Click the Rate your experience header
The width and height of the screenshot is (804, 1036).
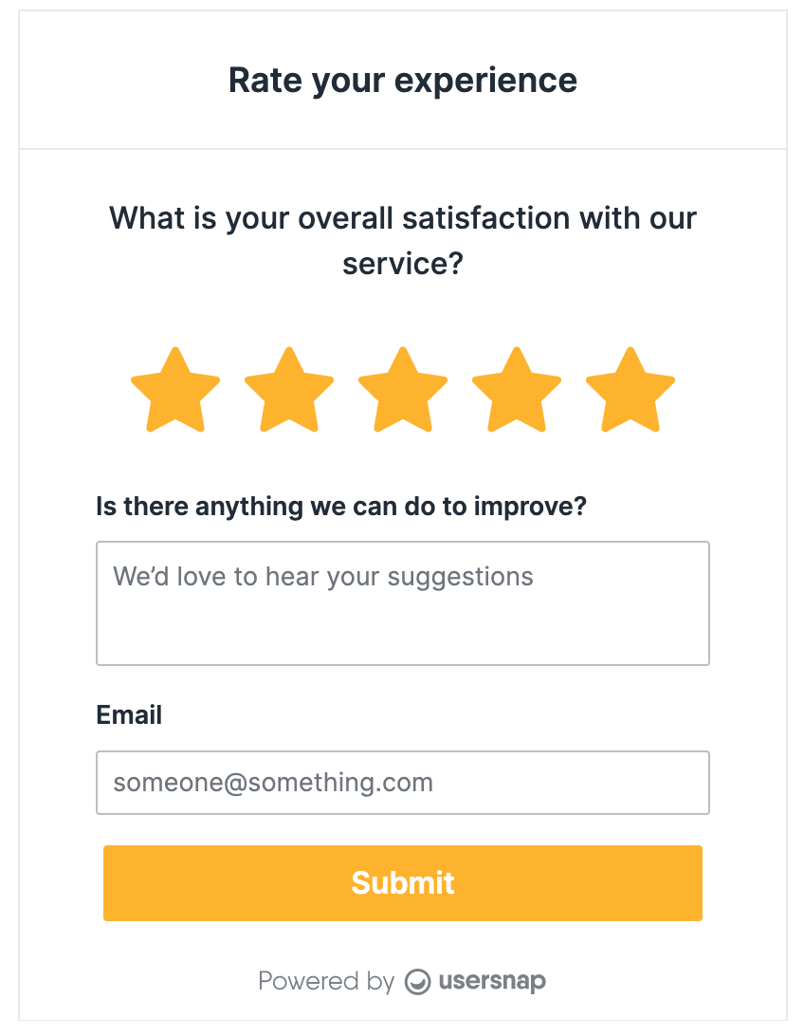(x=402, y=81)
